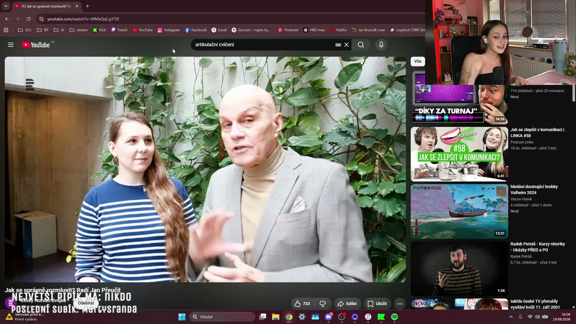Open the Radek Petráš rétorika video thumbnail
Screen dimensions: 576x324
tap(459, 269)
